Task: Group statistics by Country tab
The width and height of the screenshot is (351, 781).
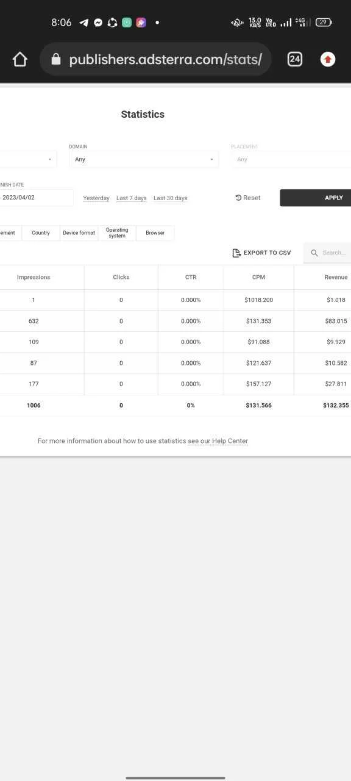Action: (x=41, y=233)
